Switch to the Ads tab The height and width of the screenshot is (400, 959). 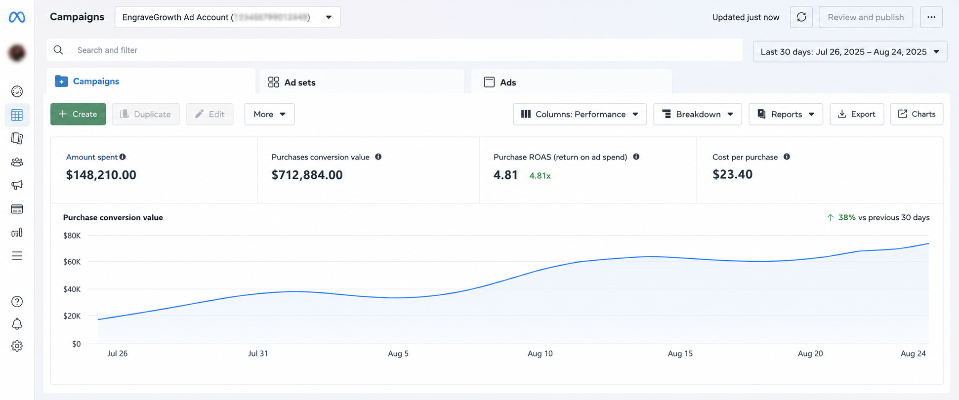571,82
